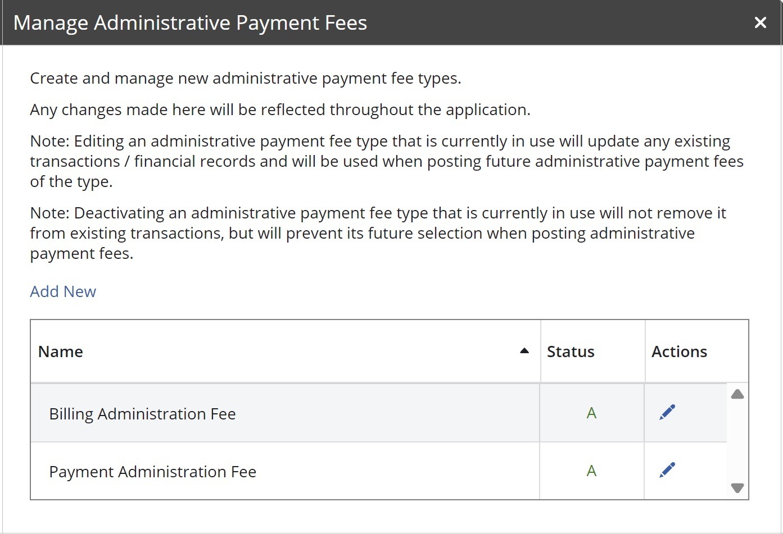Image resolution: width=783 pixels, height=534 pixels.
Task: Click the Actions column header
Action: click(679, 351)
